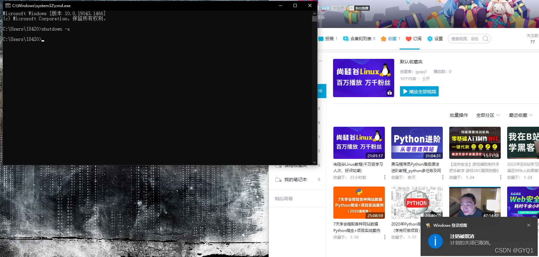This screenshot has width=539, height=257.
Task: Click the 关注数 77 counter
Action: (x=533, y=39)
